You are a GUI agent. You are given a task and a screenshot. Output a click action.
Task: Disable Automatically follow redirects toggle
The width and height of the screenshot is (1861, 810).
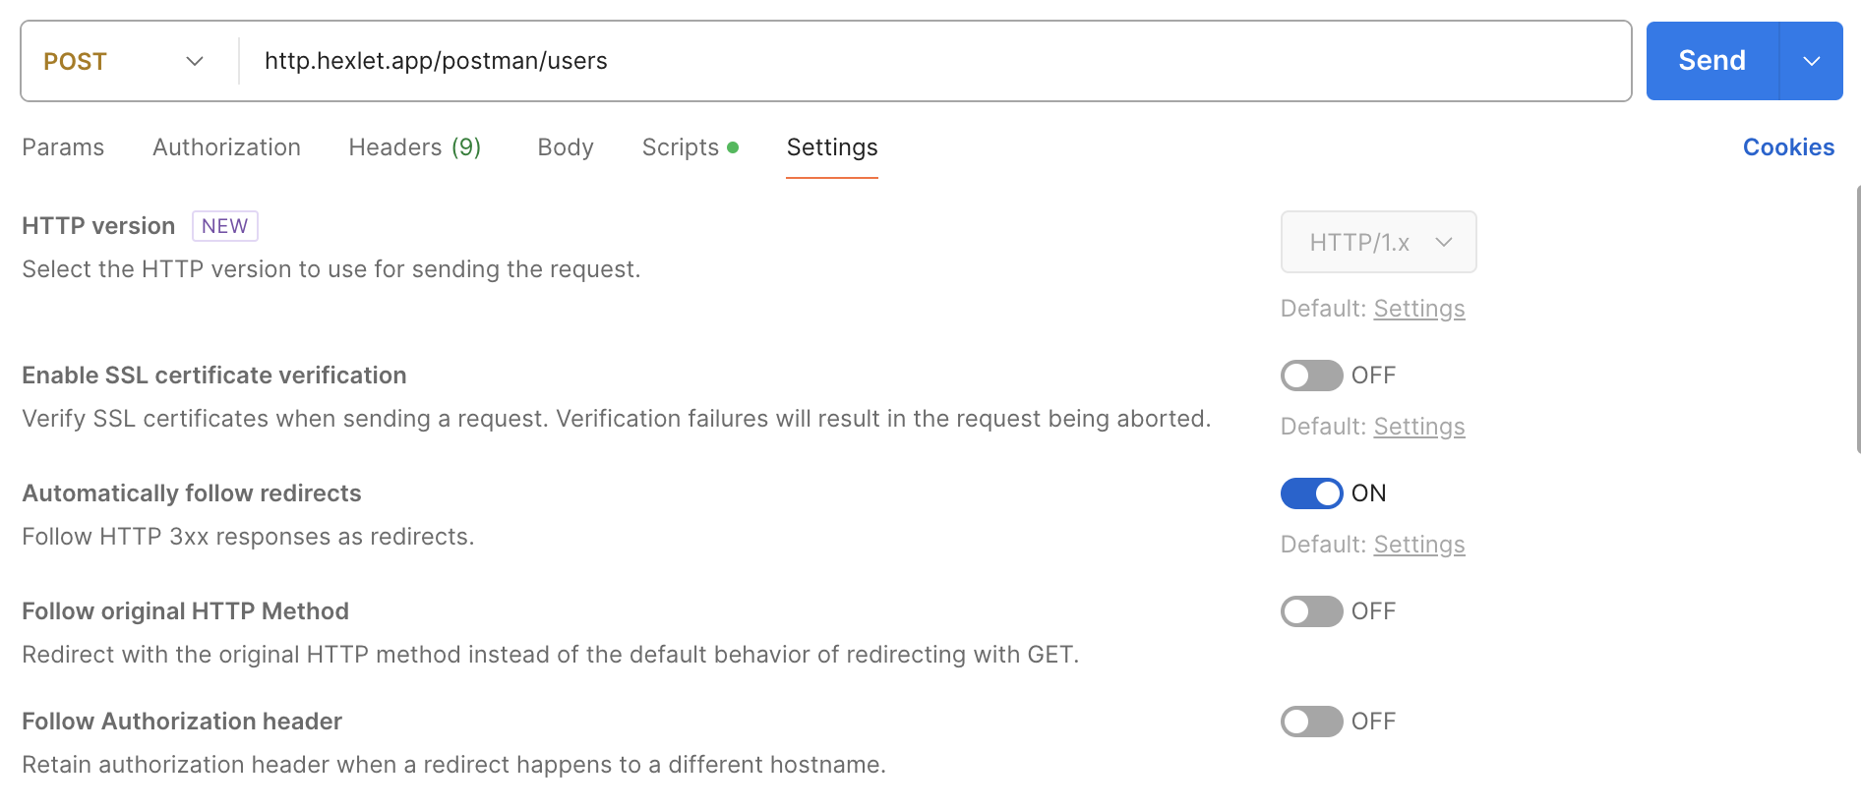point(1311,493)
